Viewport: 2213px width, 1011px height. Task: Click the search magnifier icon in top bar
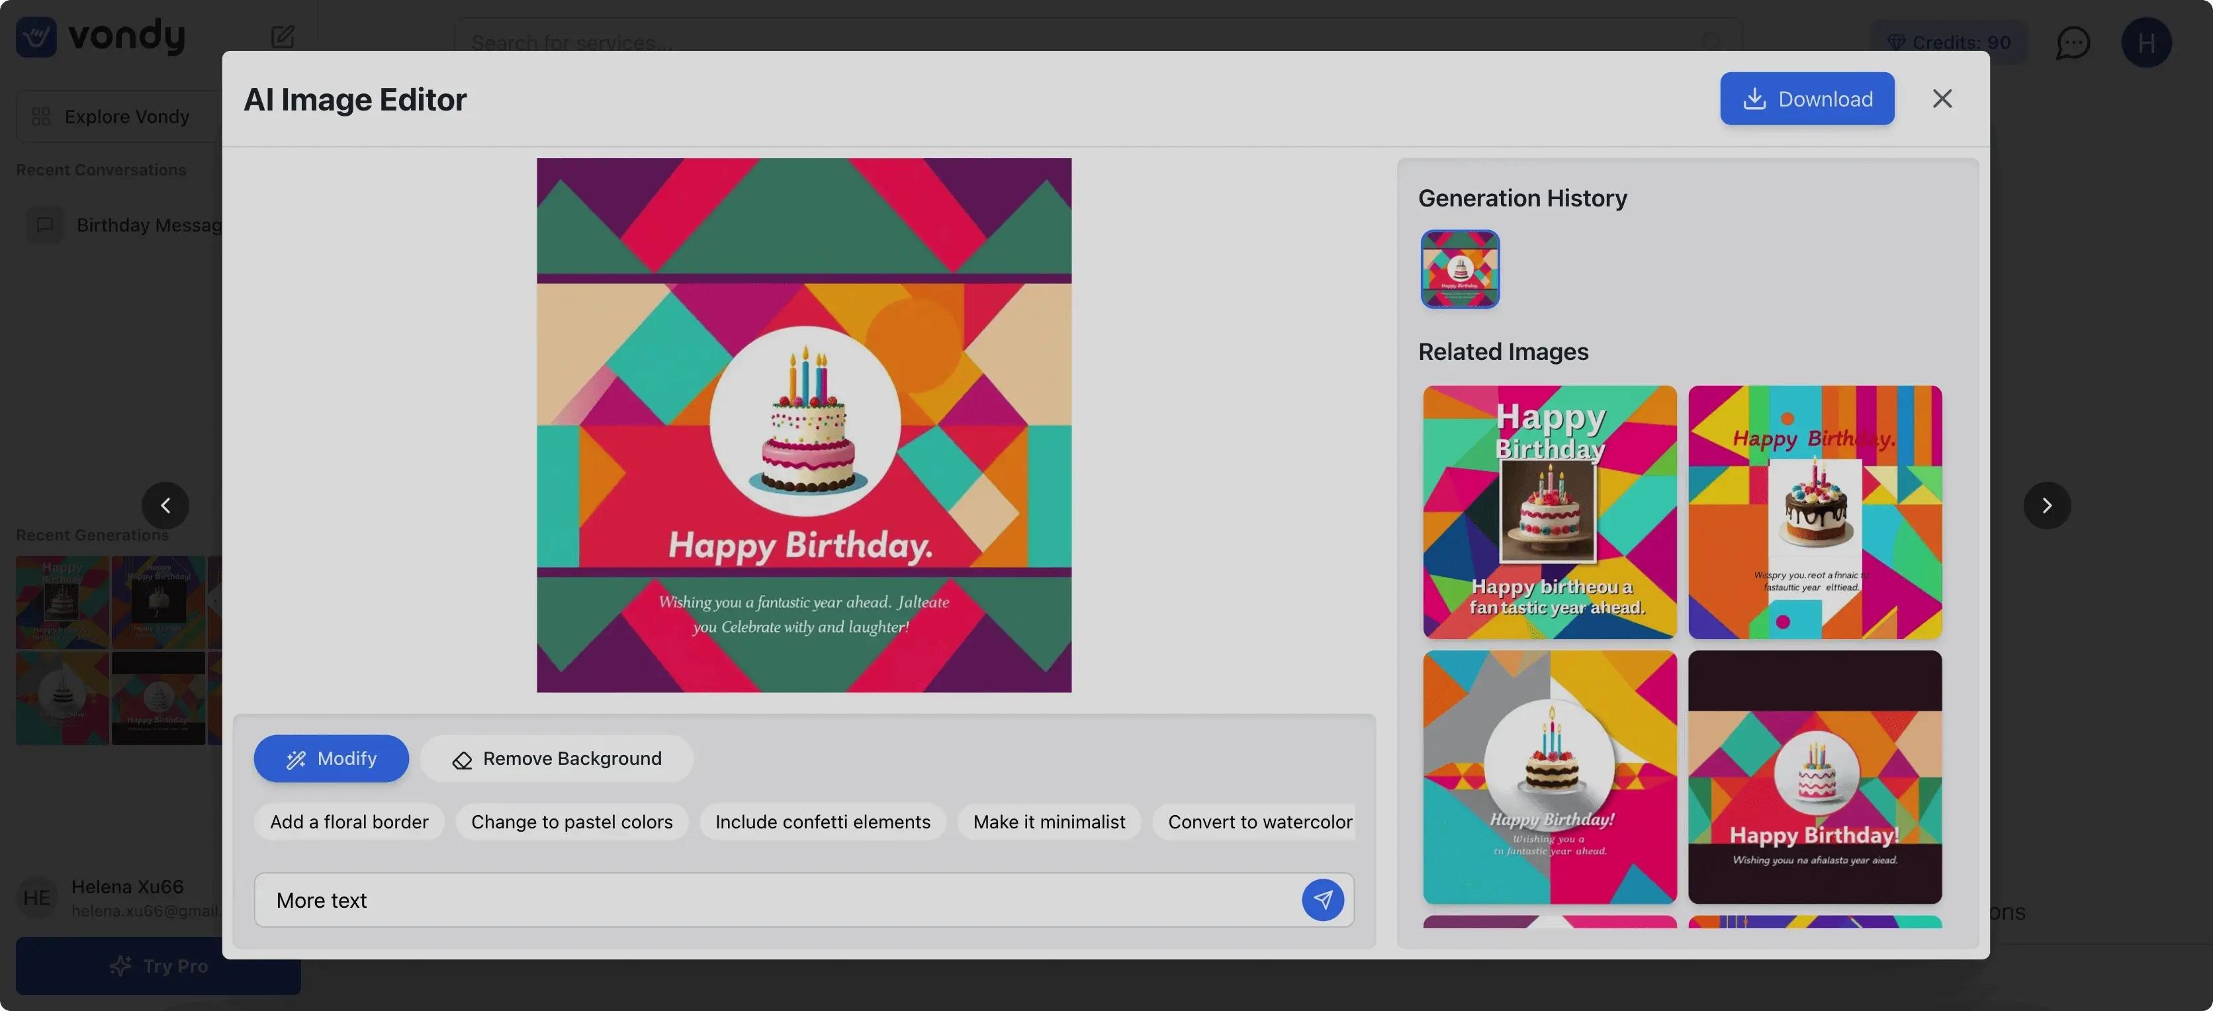pos(1712,42)
